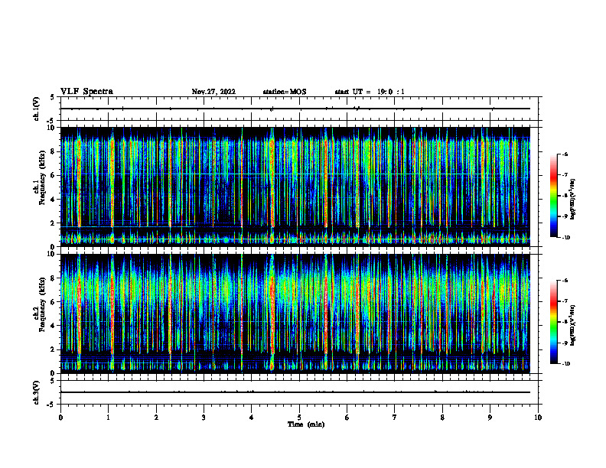
Task: Click the "VLF Spectra" plot title
Action: pyautogui.click(x=86, y=92)
